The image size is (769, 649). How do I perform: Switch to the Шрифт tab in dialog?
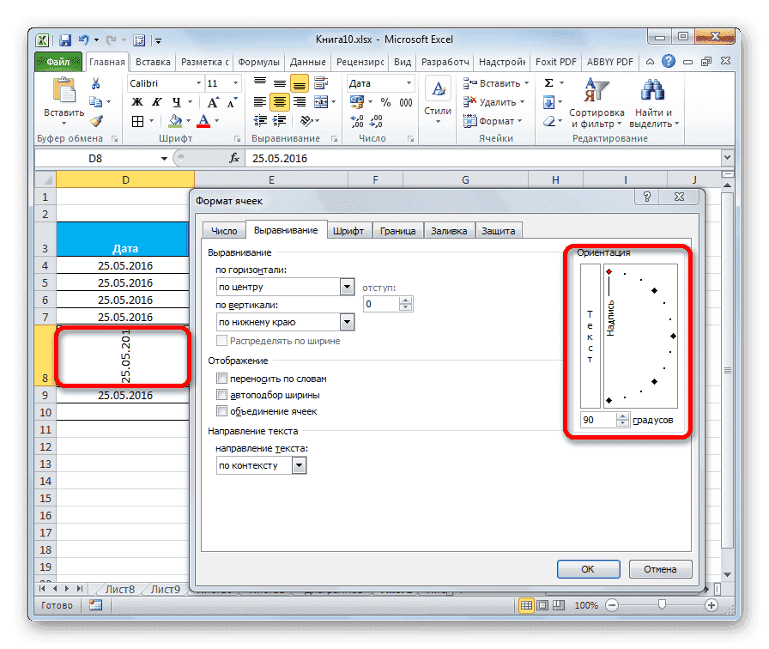click(x=348, y=231)
